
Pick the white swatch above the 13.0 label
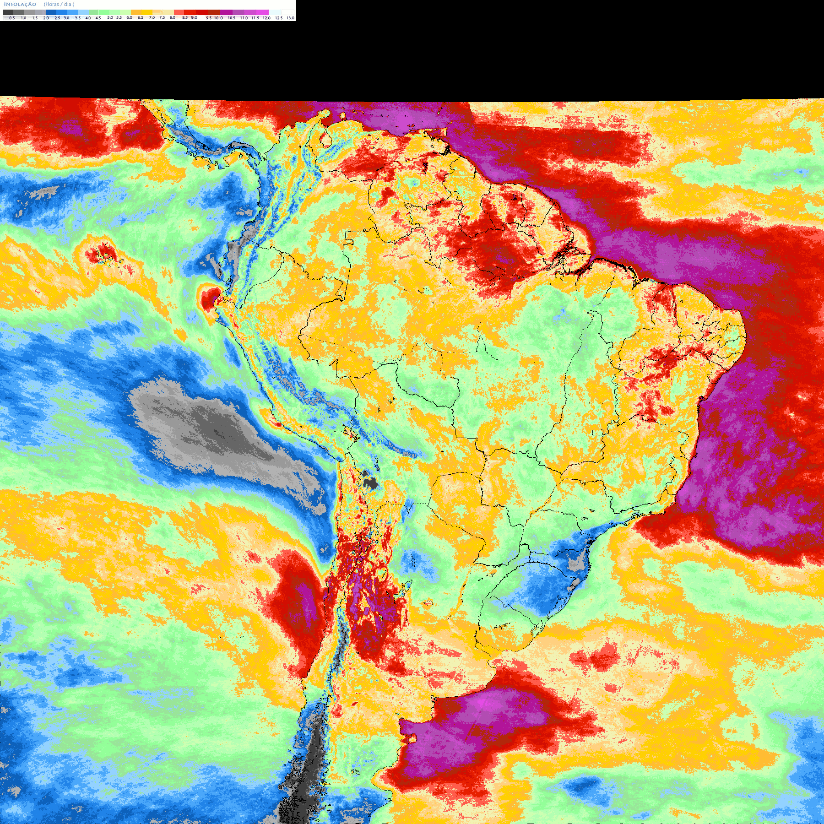tap(287, 12)
